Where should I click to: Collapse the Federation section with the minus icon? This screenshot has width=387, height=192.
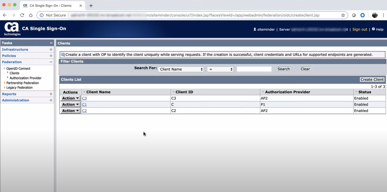tap(51, 62)
